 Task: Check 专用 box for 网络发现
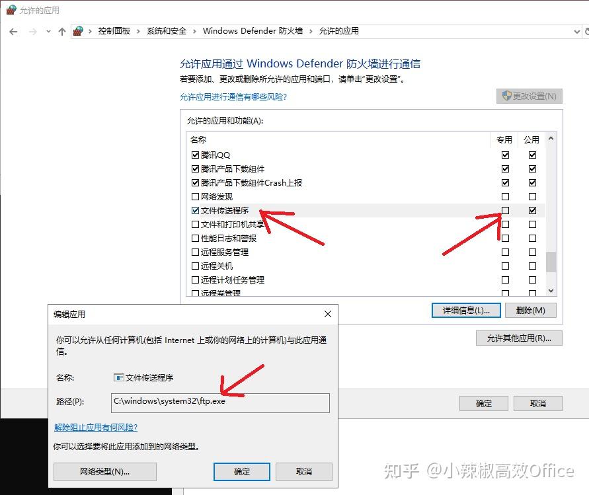click(505, 196)
